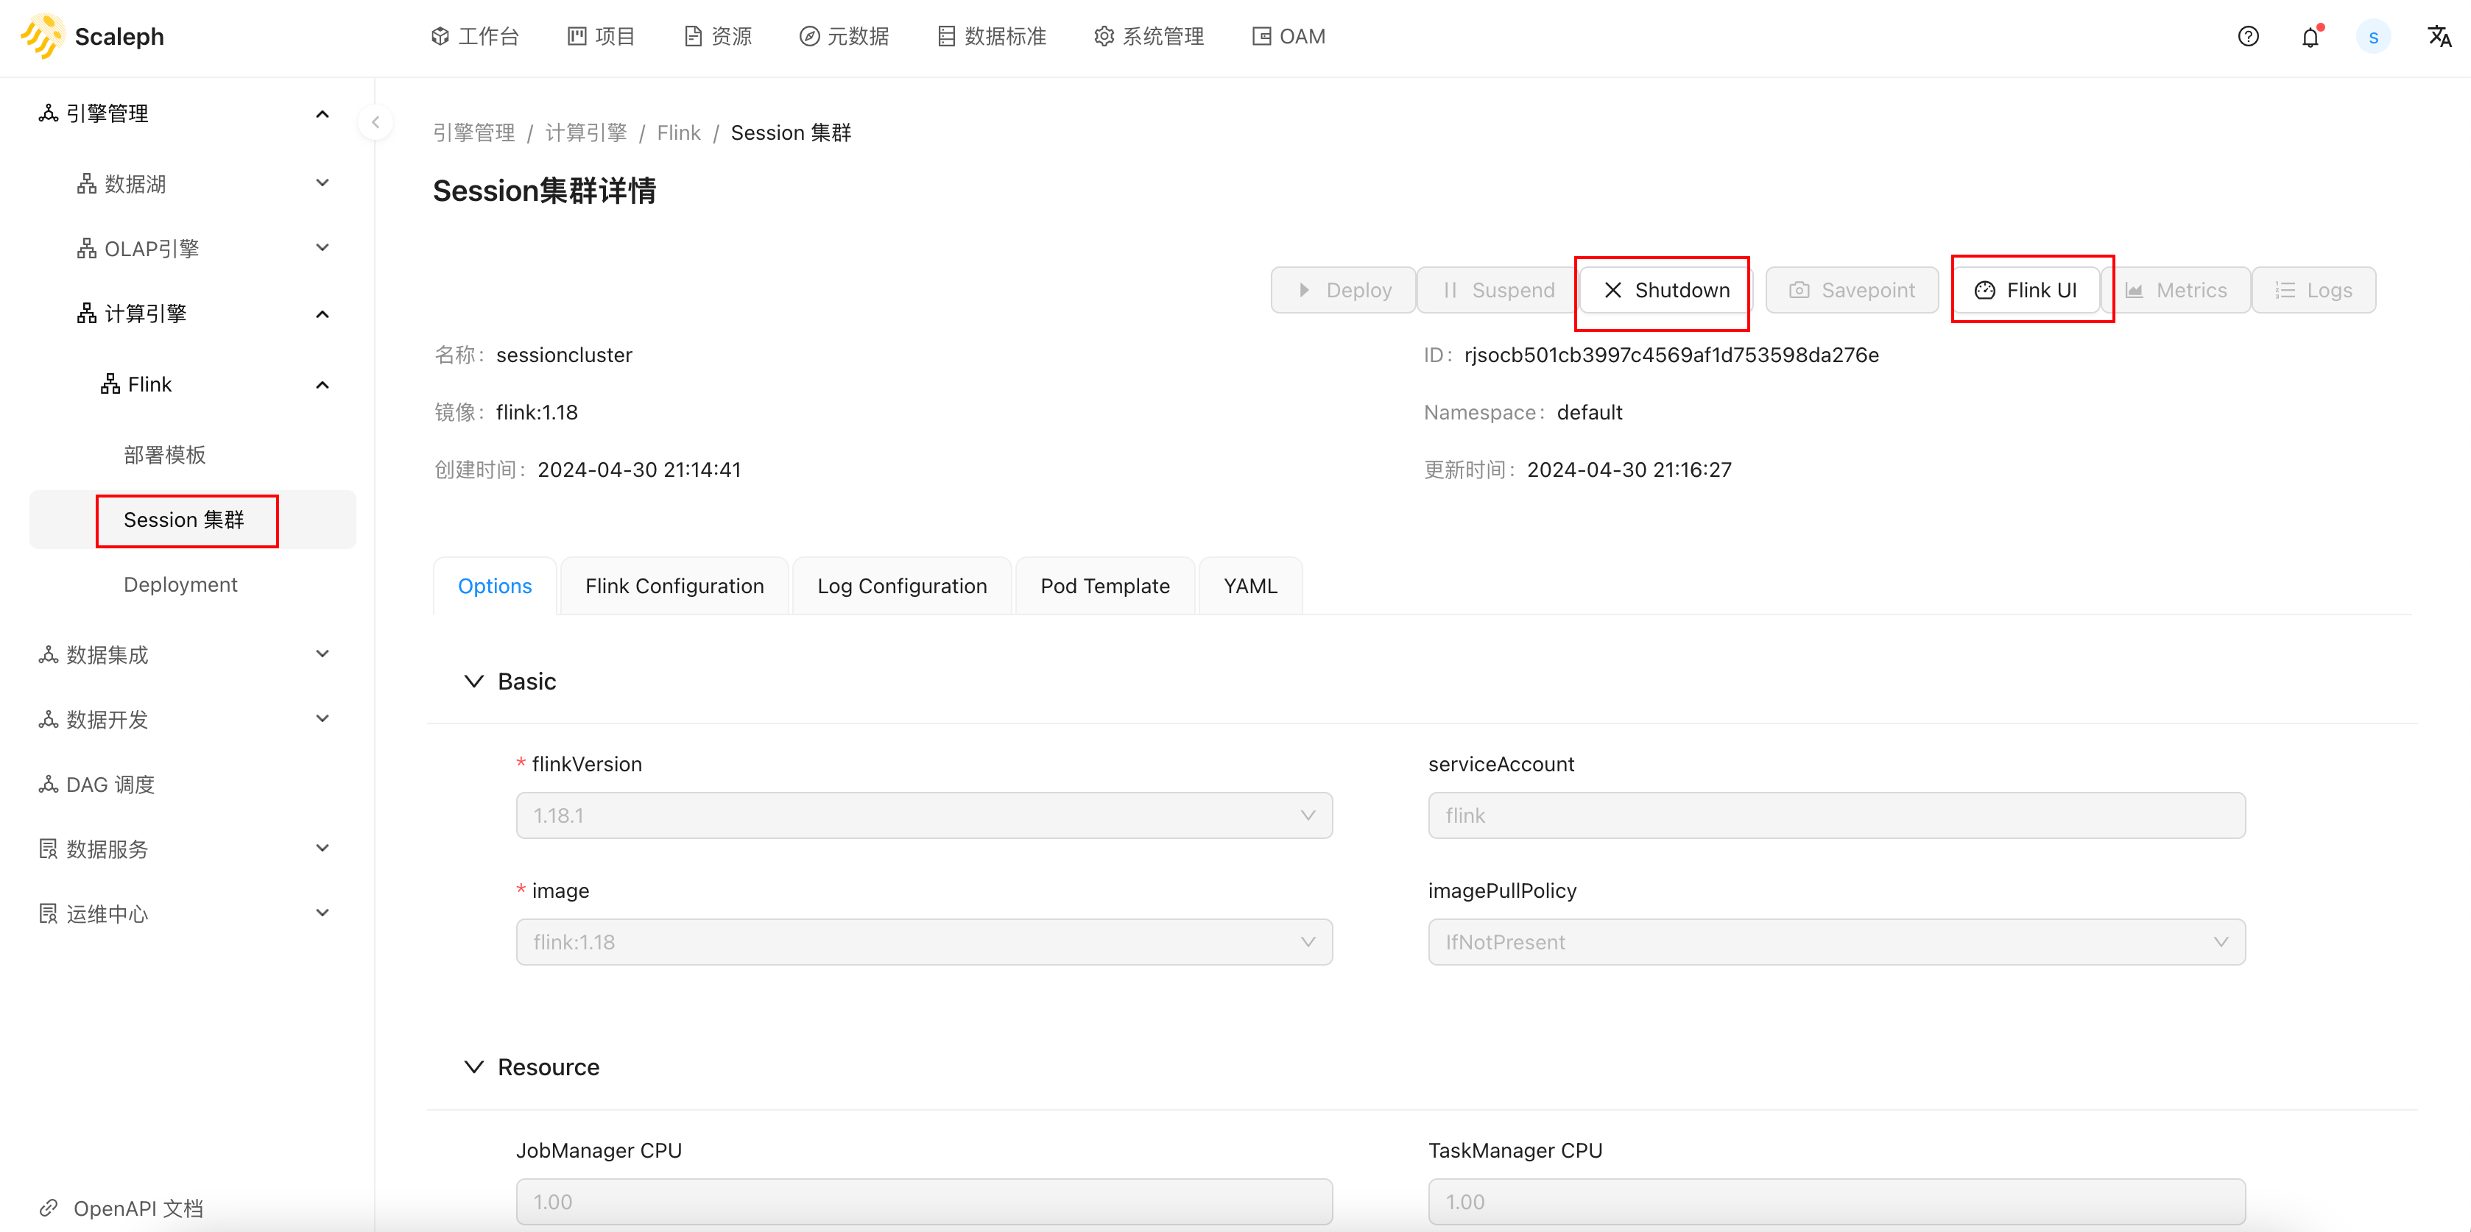Go to 引擎管理 breadcrumb
The image size is (2471, 1232).
(474, 132)
